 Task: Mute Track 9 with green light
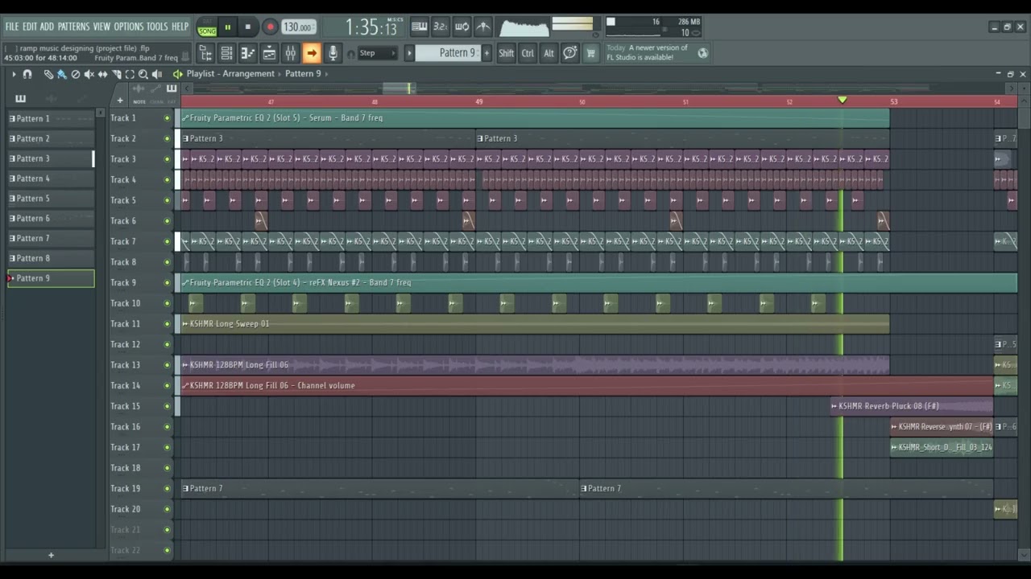(168, 282)
